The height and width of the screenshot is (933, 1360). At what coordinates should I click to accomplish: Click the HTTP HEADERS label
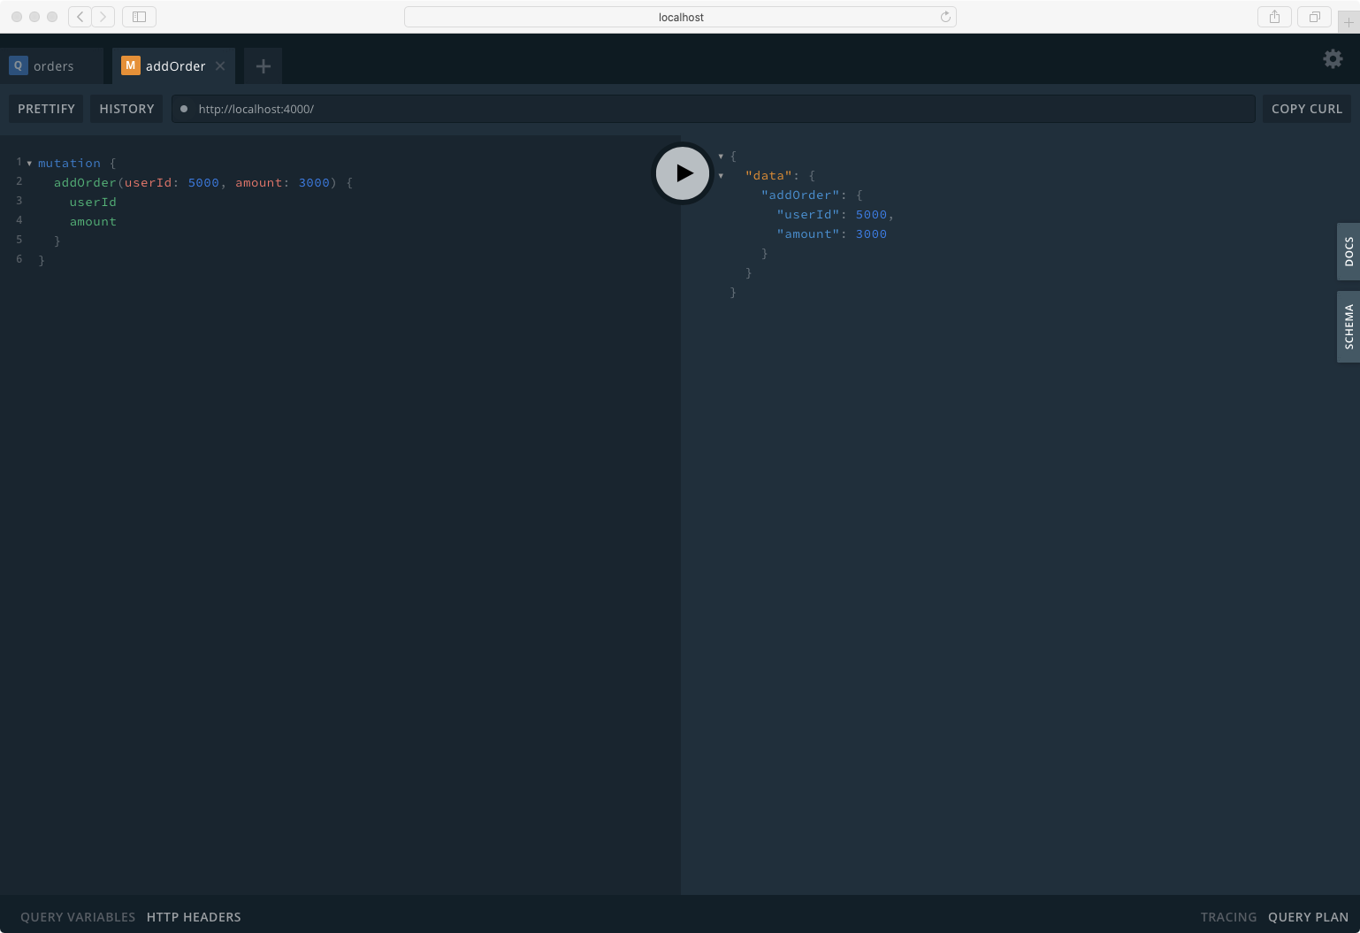pyautogui.click(x=194, y=917)
